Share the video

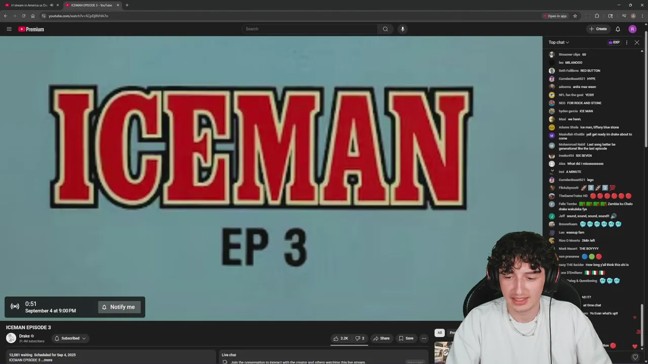(381, 338)
